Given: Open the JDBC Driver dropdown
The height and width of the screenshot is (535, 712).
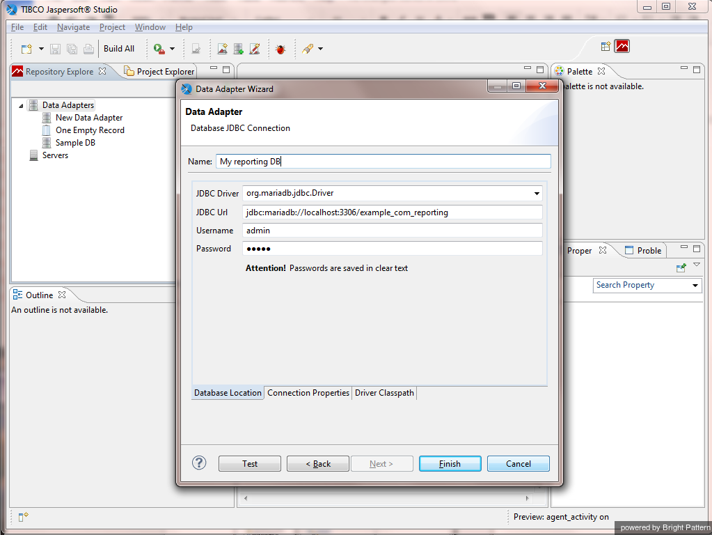Looking at the screenshot, I should tap(537, 194).
